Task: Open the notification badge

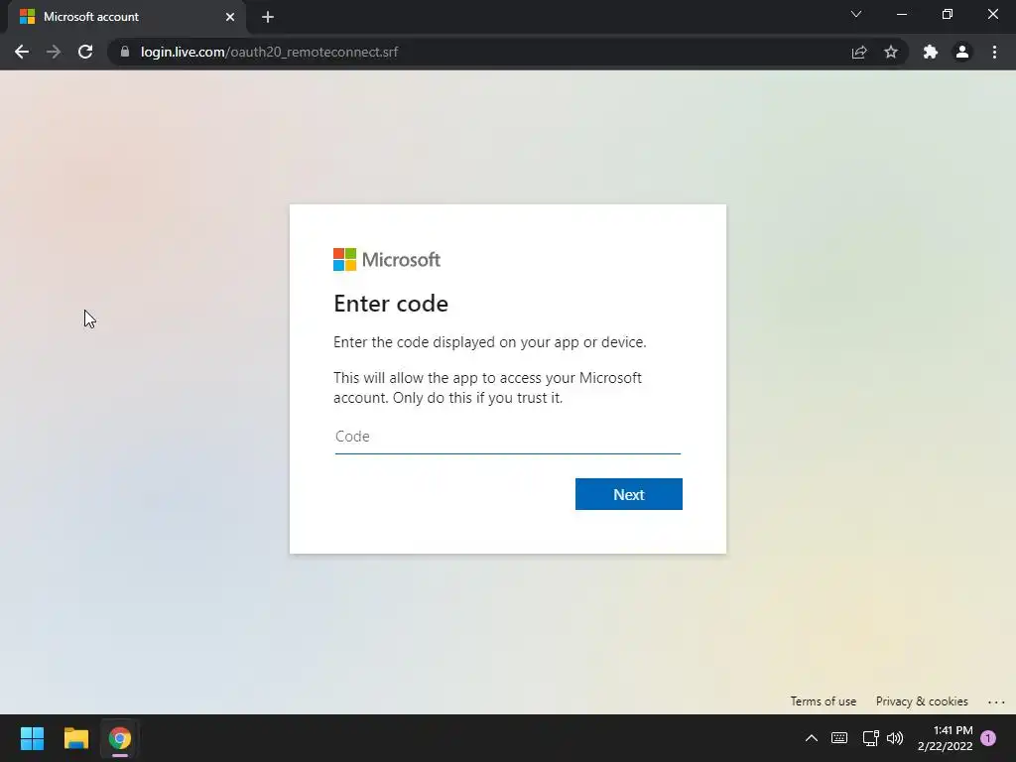Action: click(988, 738)
